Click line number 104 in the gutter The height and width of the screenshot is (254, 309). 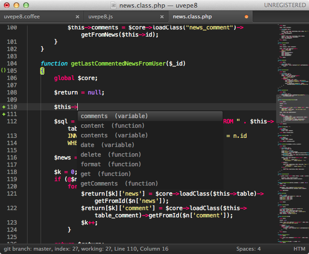(12, 63)
